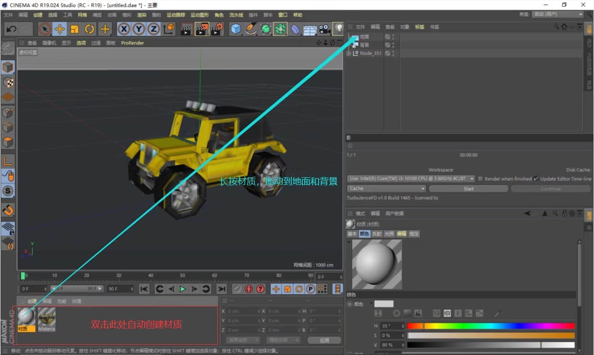Select the 地面 object in Object Manager
594x355 pixels.
pos(365,36)
